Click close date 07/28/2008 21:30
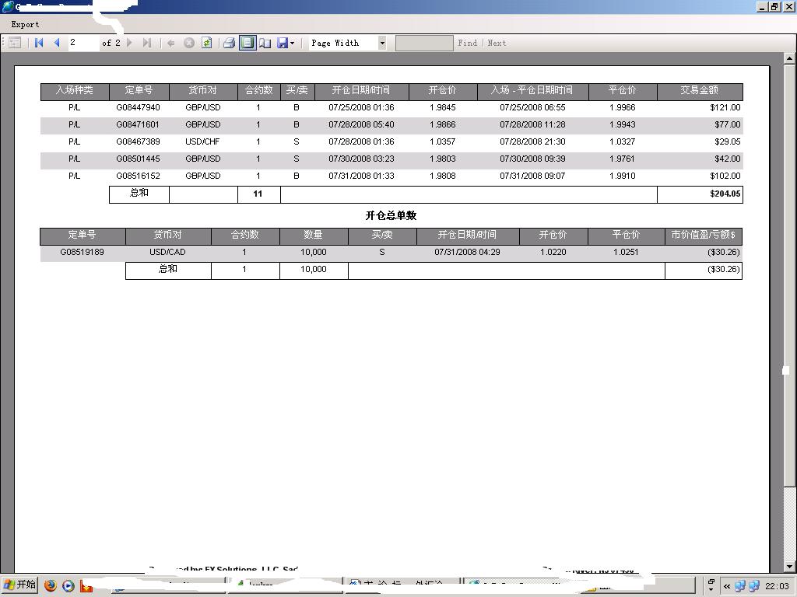 click(x=532, y=142)
